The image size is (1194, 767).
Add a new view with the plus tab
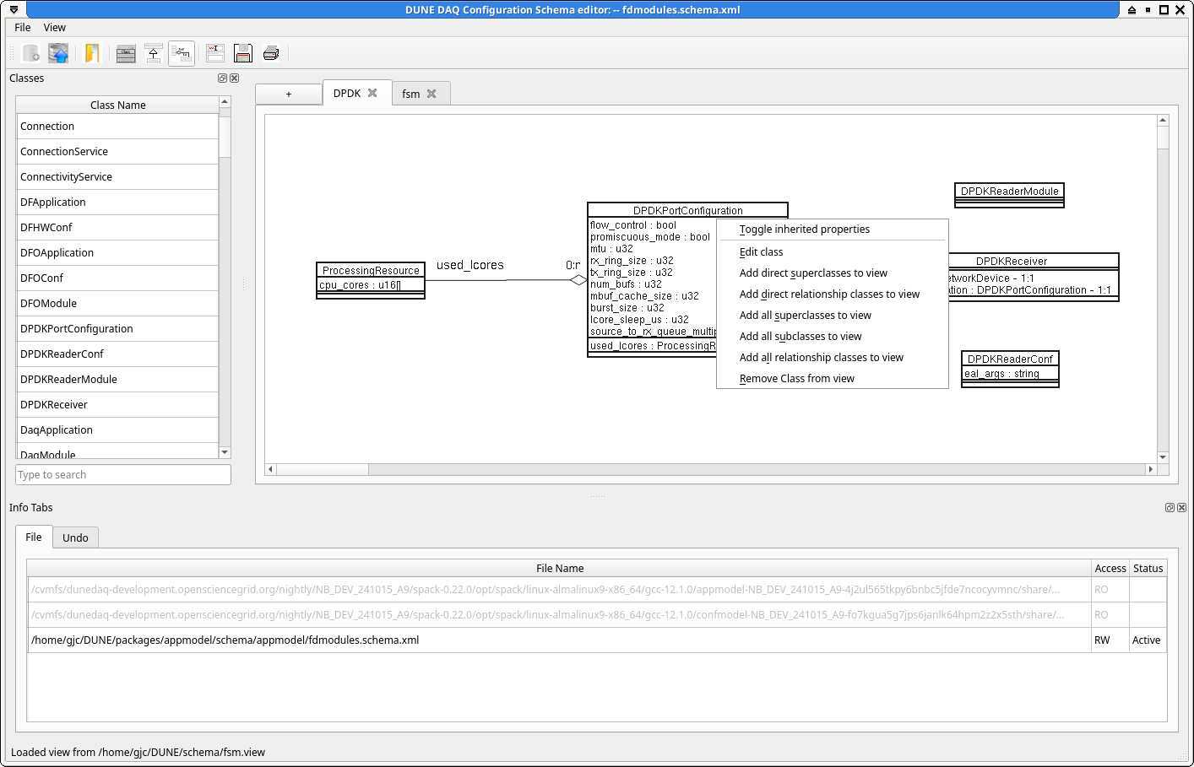coord(289,95)
